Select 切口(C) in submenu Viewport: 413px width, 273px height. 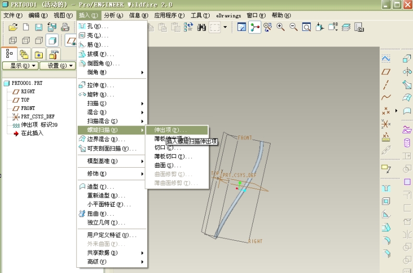point(177,148)
